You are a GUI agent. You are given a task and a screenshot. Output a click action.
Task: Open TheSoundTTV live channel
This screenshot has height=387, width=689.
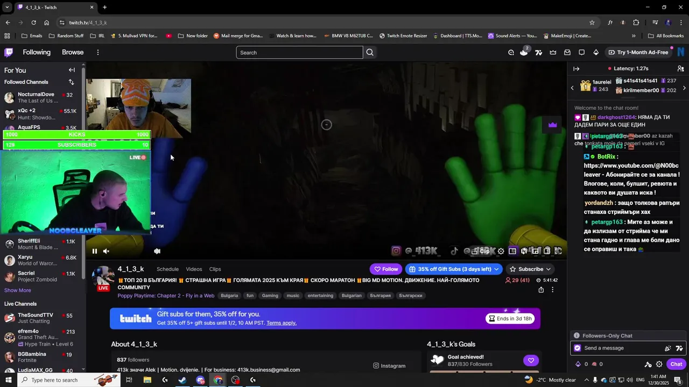(42, 318)
